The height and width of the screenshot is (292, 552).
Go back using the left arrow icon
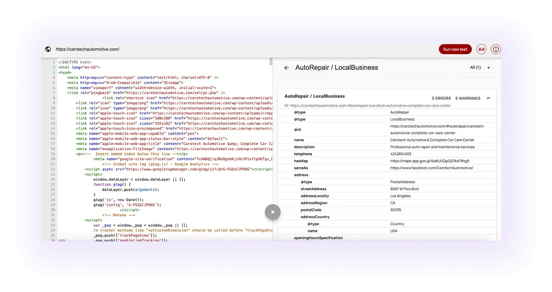point(287,67)
